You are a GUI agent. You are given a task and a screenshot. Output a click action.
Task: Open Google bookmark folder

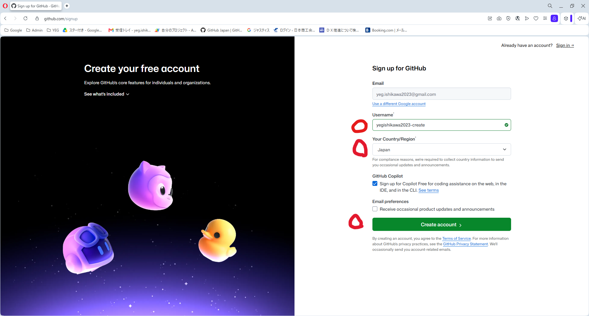[x=13, y=30]
